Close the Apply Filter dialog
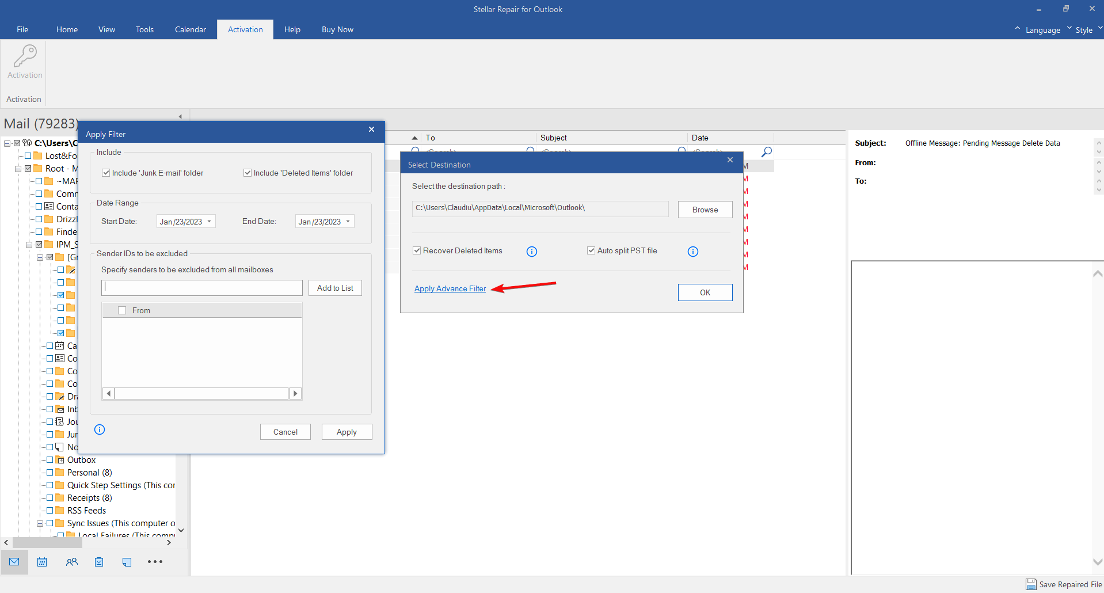 pyautogui.click(x=371, y=130)
